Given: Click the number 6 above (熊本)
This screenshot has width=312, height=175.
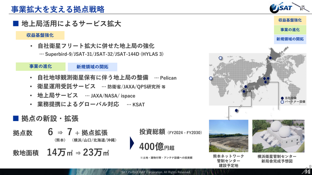Looking at the screenshot, I should [50, 132].
